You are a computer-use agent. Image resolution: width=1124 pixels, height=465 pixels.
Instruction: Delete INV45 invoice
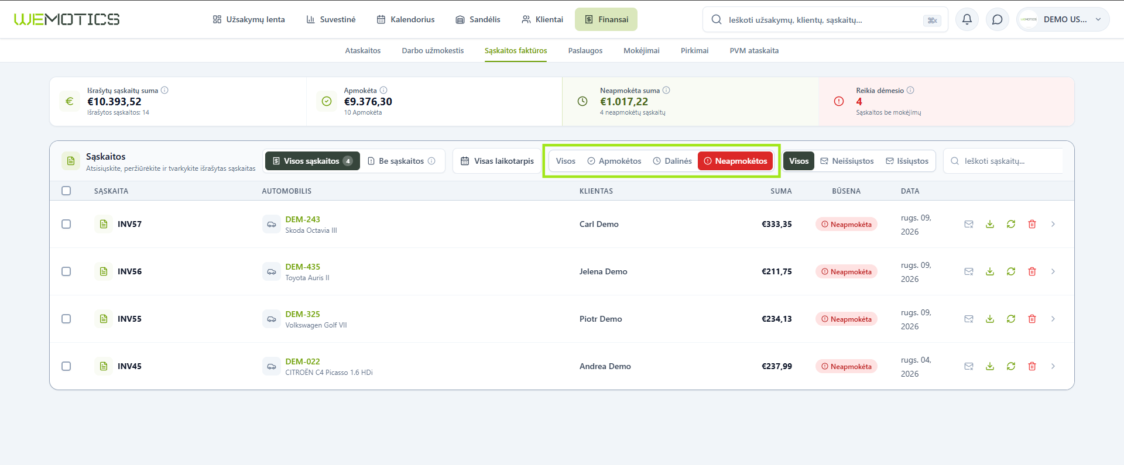coord(1032,366)
